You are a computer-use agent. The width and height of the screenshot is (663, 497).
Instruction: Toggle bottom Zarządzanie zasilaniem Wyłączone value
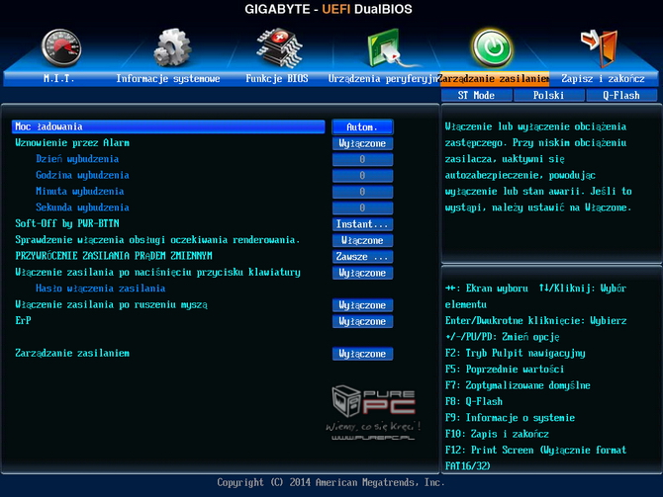point(362,354)
